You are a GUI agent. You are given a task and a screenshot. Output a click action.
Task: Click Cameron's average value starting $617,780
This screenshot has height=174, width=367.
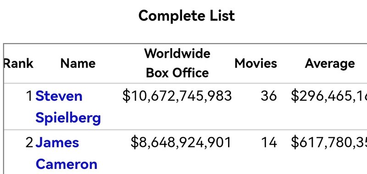[329, 142]
